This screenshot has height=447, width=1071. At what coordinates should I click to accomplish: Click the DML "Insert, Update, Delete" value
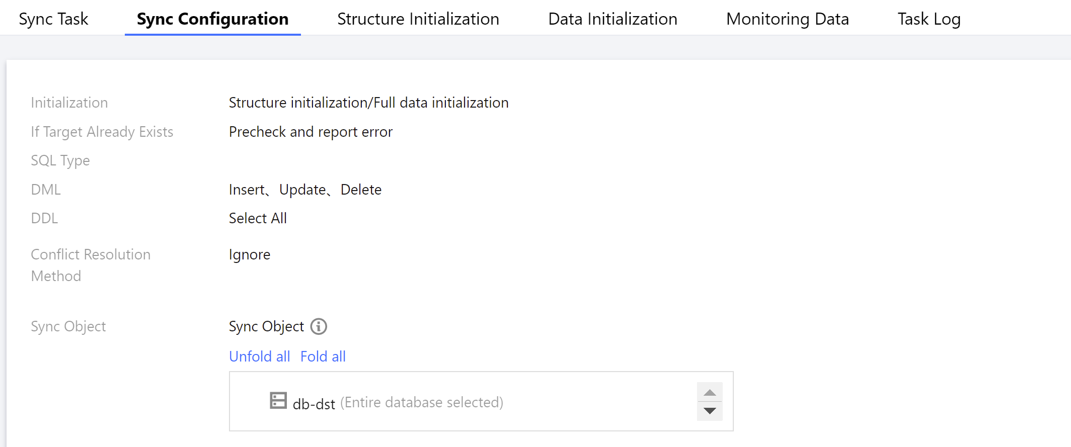click(305, 190)
